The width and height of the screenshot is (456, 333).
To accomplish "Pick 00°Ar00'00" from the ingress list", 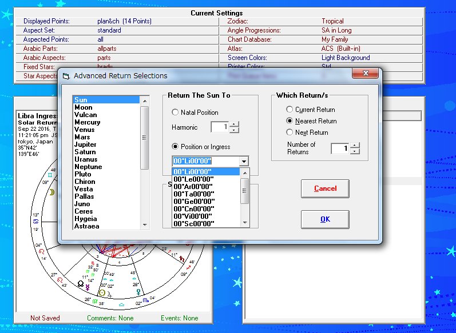I will pyautogui.click(x=193, y=186).
